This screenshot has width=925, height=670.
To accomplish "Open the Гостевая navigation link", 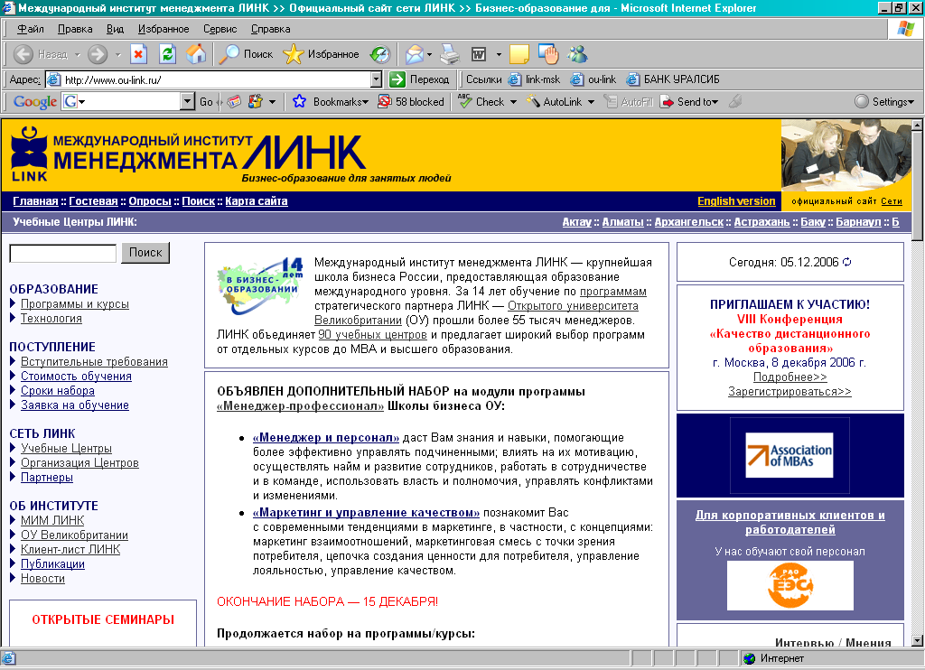I will (x=93, y=201).
